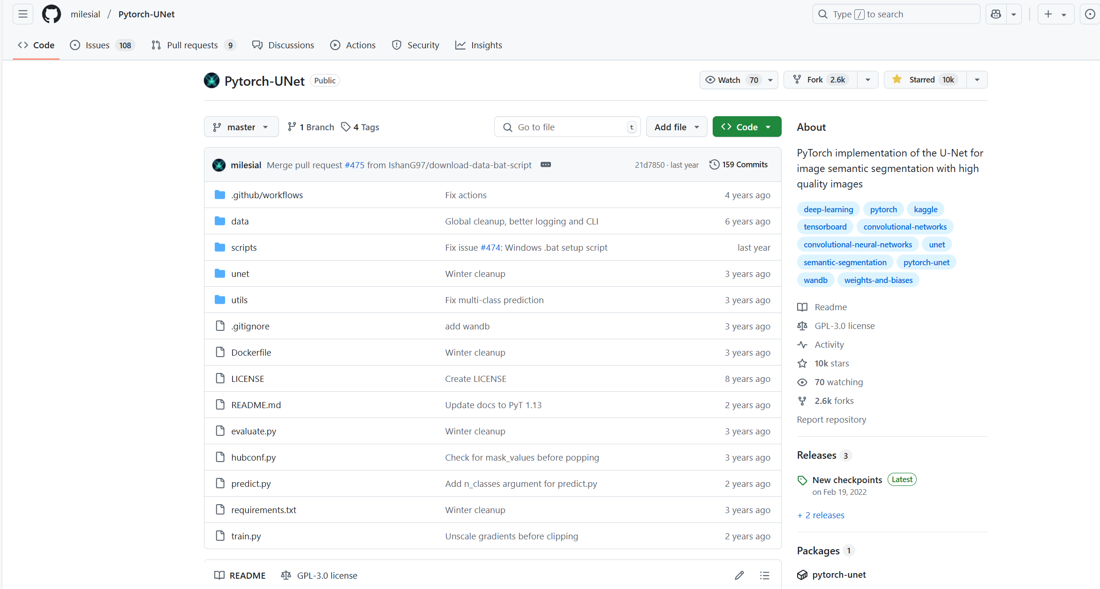Expand the commit message ellipsis icon
Image resolution: width=1100 pixels, height=589 pixels.
click(546, 165)
